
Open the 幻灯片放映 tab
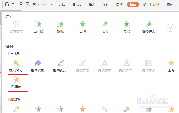pyautogui.click(x=151, y=4)
